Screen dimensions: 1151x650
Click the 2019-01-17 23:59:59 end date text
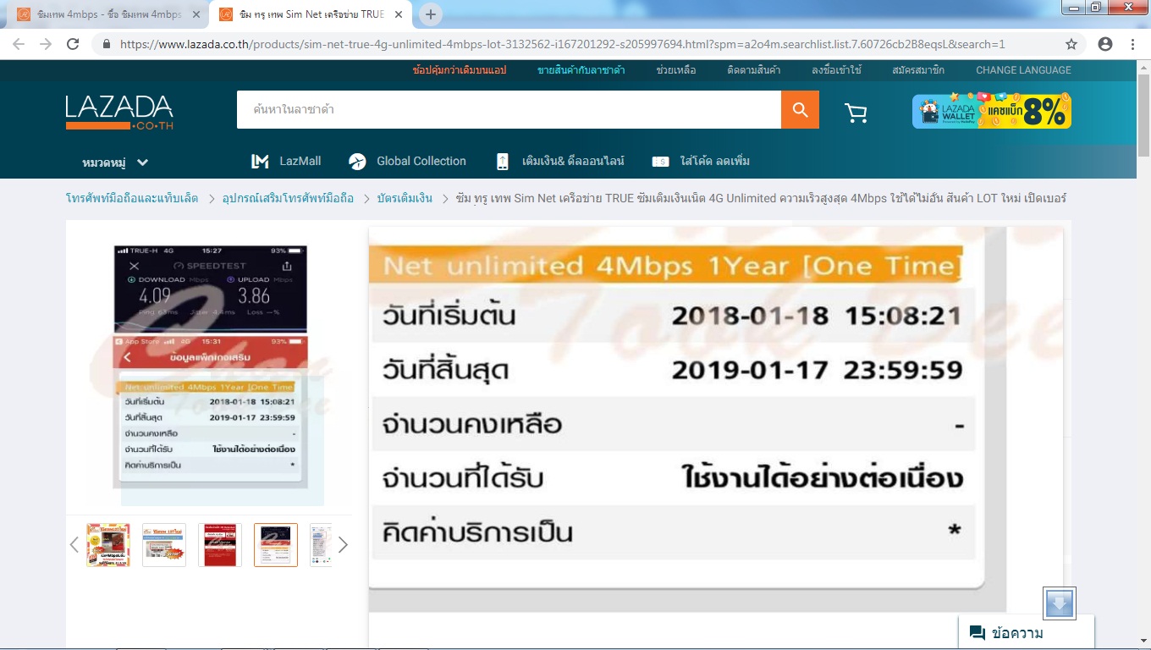[817, 370]
